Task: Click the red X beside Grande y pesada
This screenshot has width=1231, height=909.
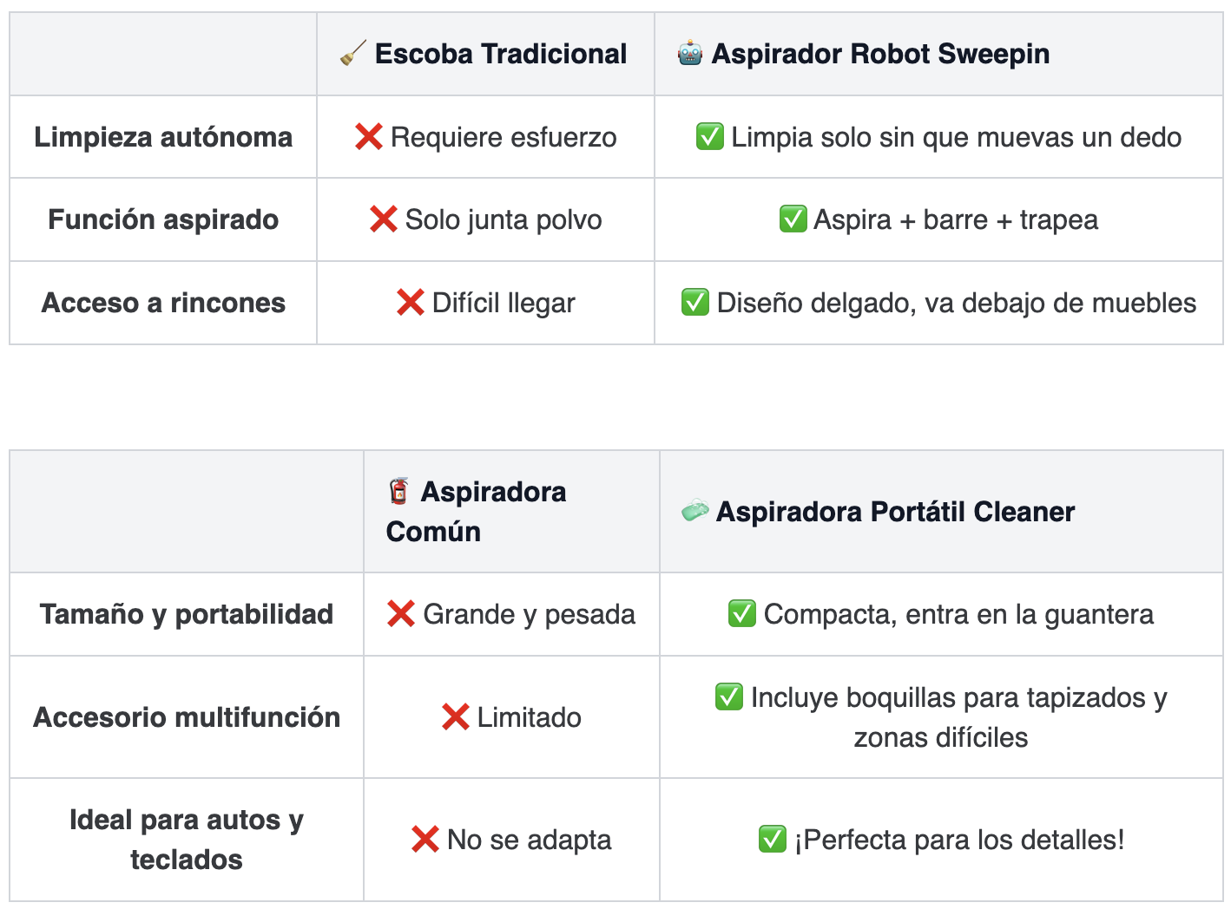Action: click(401, 613)
